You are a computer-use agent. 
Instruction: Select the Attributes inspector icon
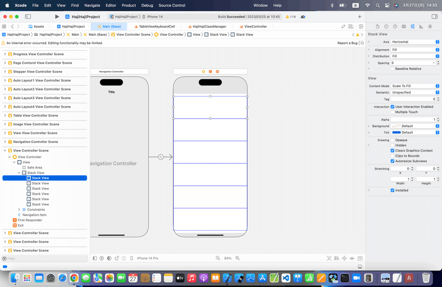coord(412,26)
